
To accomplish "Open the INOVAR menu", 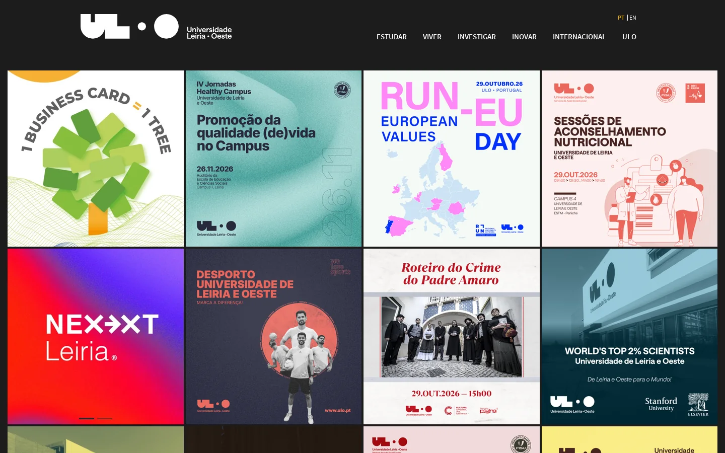I will click(524, 37).
